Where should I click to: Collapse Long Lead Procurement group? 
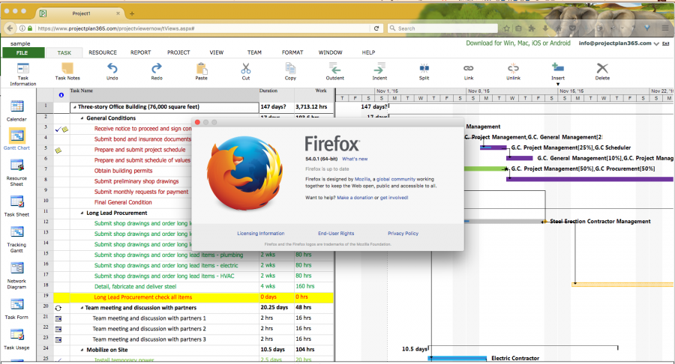(x=82, y=213)
